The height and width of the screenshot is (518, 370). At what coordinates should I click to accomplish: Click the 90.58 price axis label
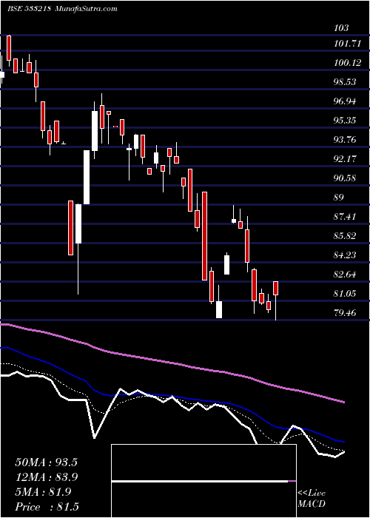(x=346, y=178)
